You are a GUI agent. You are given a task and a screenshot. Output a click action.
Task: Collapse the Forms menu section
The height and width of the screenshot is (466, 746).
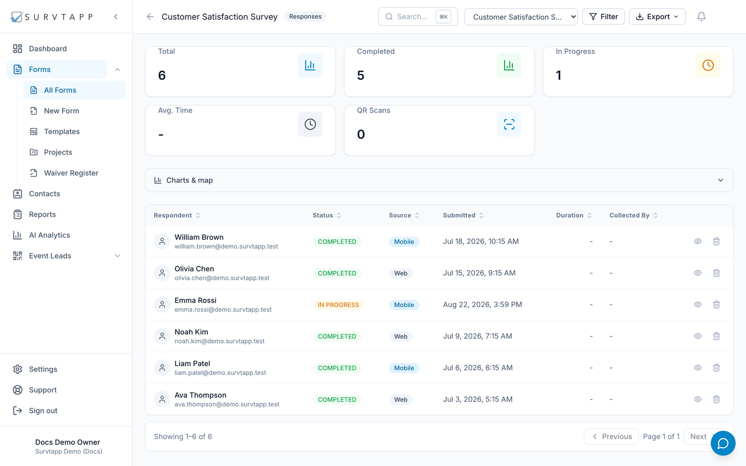coord(118,69)
